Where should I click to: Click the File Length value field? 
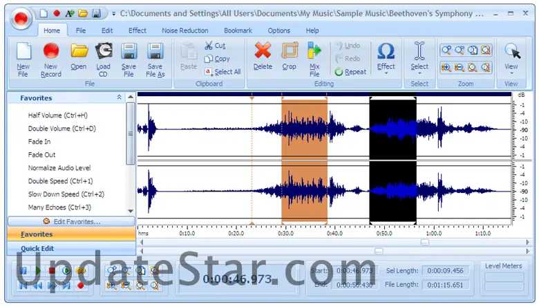point(445,285)
